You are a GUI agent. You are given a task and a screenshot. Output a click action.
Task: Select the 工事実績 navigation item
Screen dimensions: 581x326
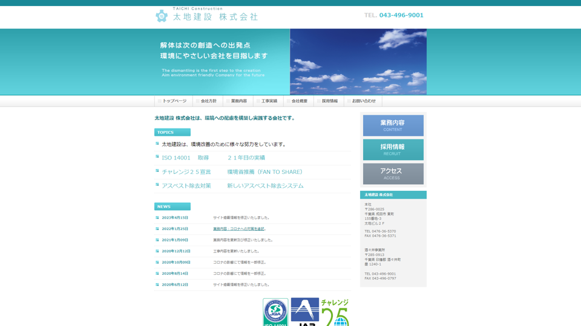pyautogui.click(x=269, y=101)
